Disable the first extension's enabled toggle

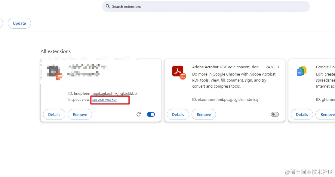(151, 114)
